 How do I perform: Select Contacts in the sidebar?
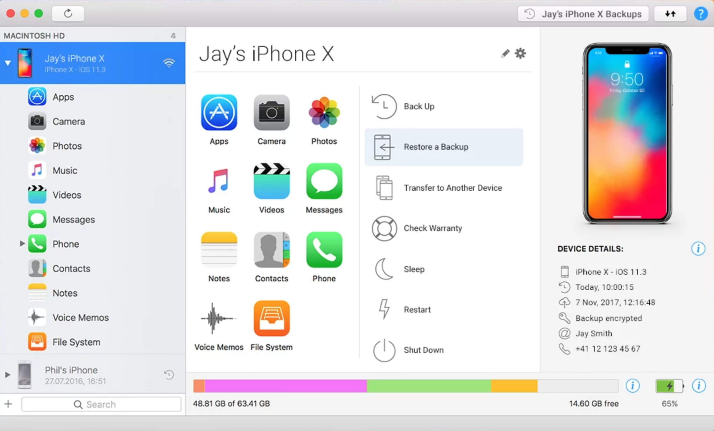(x=93, y=268)
